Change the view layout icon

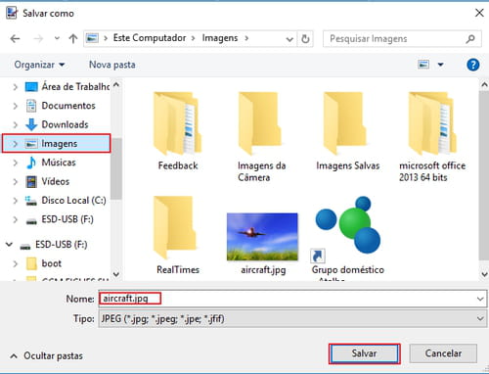point(423,65)
